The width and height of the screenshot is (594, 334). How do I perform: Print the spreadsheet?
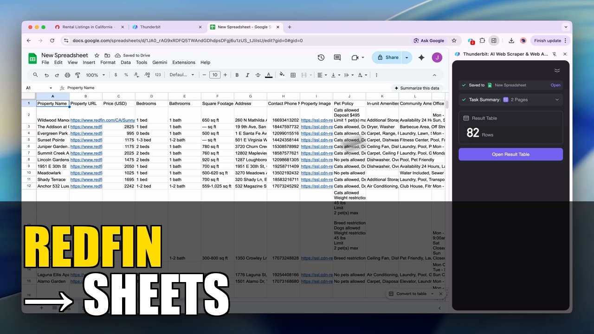pos(67,75)
